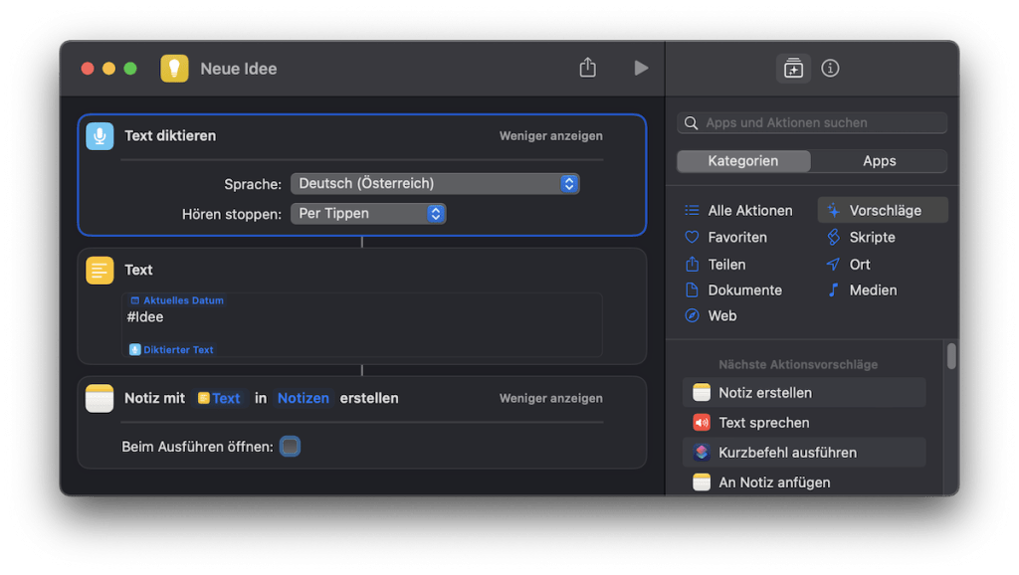Click the Apps und Aktionen suchen field
The width and height of the screenshot is (1019, 575).
[x=812, y=122]
